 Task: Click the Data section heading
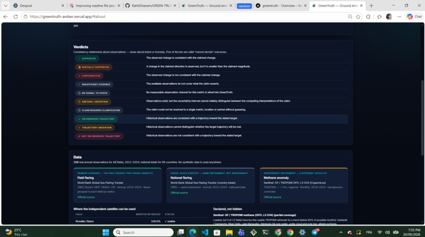coord(77,157)
